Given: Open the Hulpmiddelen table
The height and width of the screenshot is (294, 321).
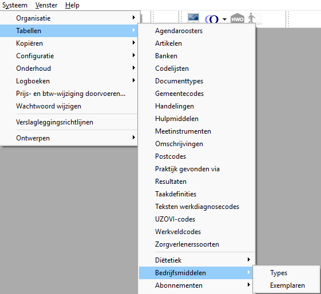Looking at the screenshot, I should click(x=196, y=119).
